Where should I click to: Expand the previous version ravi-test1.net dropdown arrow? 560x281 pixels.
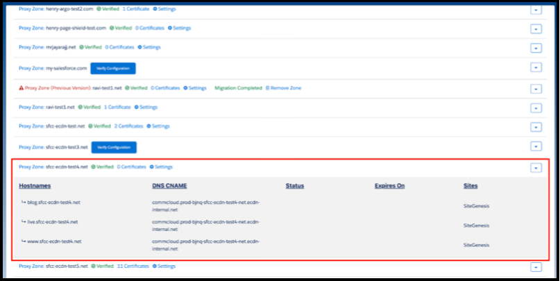click(x=536, y=89)
